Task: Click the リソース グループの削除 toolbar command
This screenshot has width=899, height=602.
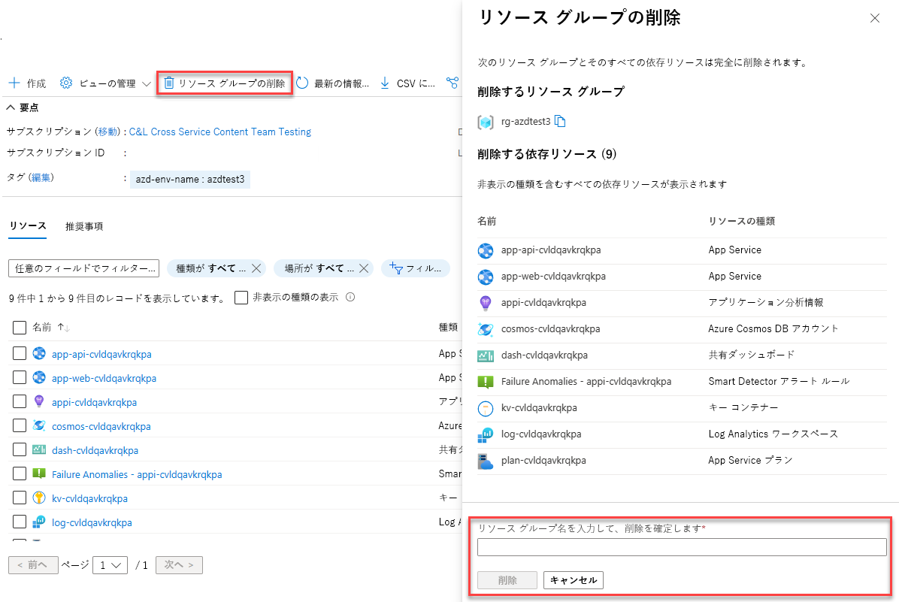Action: [225, 83]
